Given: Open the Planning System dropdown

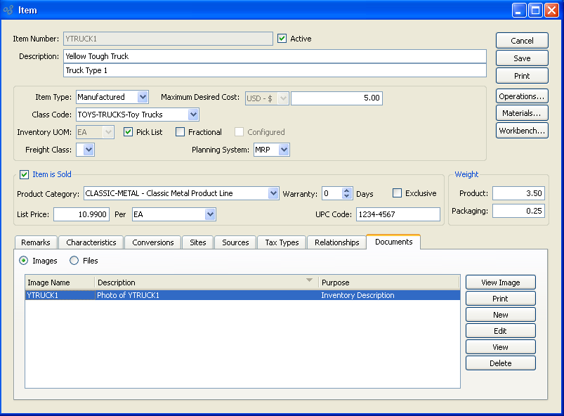Looking at the screenshot, I should 284,150.
